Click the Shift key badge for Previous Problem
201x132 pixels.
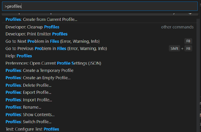point(174,49)
